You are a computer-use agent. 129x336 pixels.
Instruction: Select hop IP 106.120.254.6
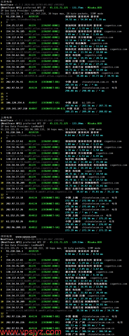pyautogui.click(x=15, y=103)
